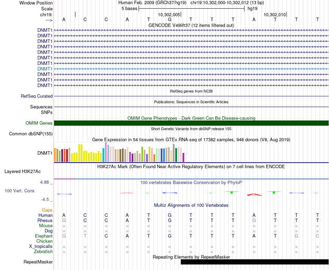Image resolution: width=329 pixels, height=270 pixels.
Task: Click the G base in the top sequence row
Action: 170,19
